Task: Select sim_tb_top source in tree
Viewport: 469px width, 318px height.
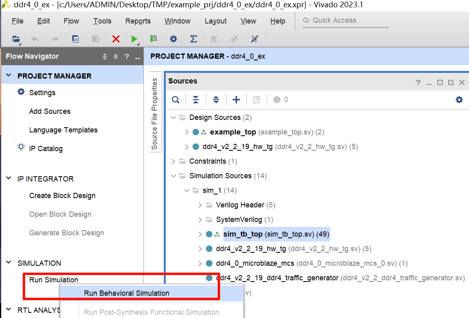Action: pyautogui.click(x=276, y=234)
